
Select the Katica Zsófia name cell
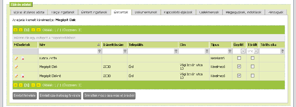pos(70,58)
